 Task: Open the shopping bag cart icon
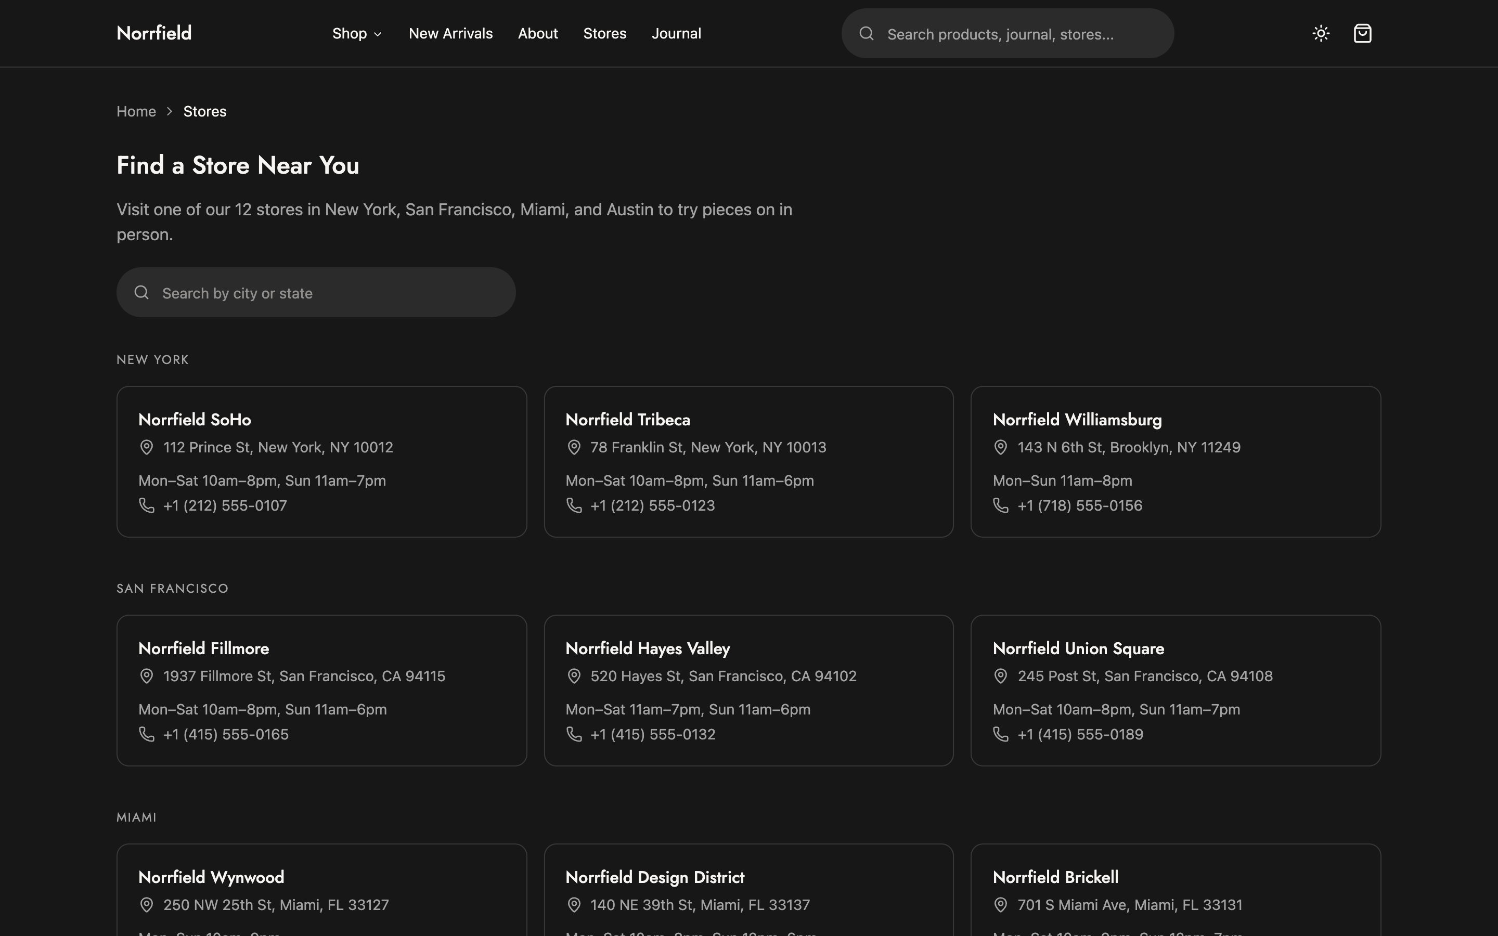pos(1362,33)
